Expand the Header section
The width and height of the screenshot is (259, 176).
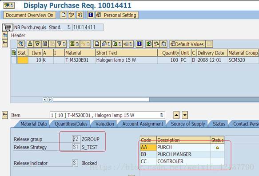point(5,35)
